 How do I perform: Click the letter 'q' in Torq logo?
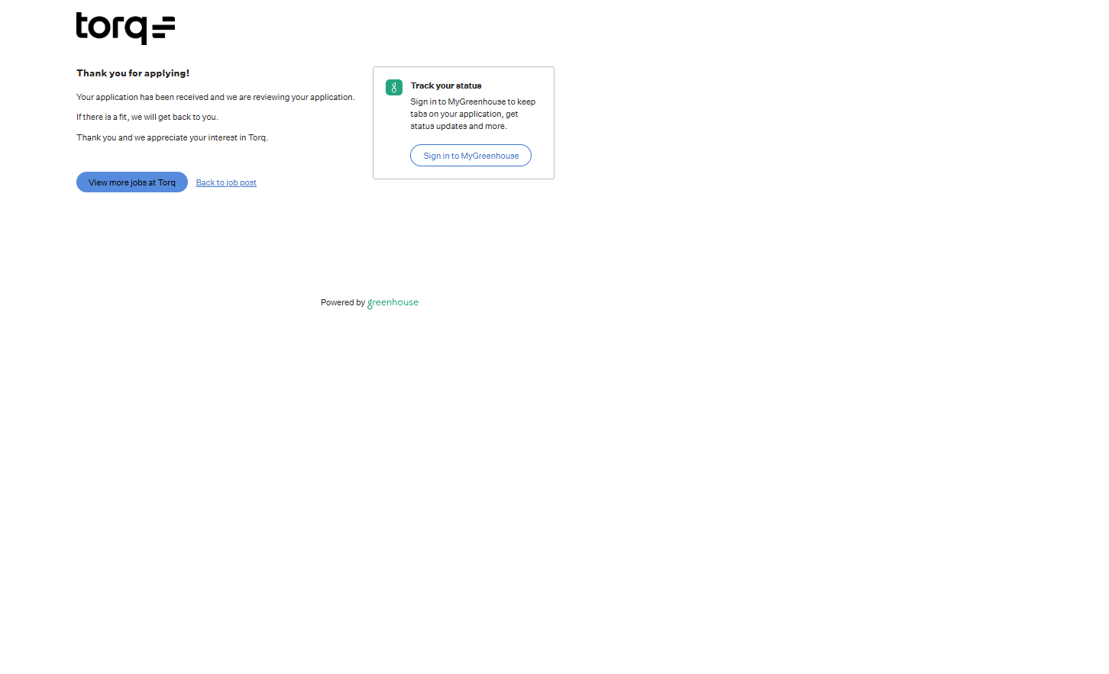(137, 30)
